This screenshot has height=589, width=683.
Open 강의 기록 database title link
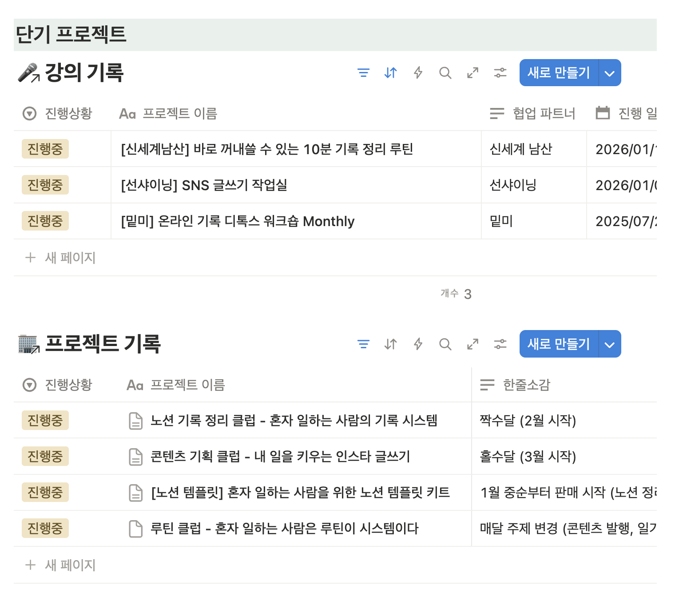84,73
